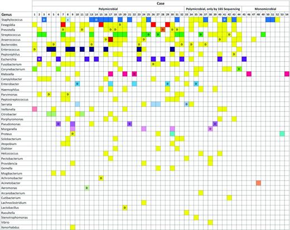Screen dimensions: 290x230
Task: Select "Polymicrobial, only by 16S Sequencing" header
Action: click(213, 9)
